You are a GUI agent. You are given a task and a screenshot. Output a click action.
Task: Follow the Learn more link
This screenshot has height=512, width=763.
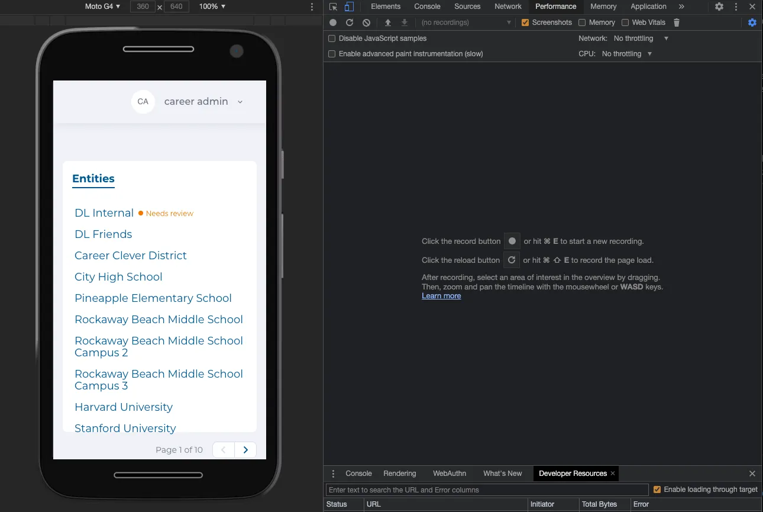coord(441,296)
